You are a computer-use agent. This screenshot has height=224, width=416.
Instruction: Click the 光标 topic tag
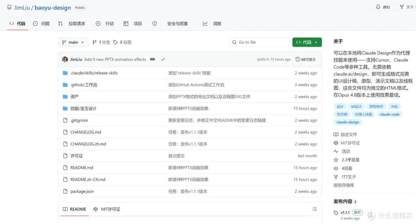394,106
